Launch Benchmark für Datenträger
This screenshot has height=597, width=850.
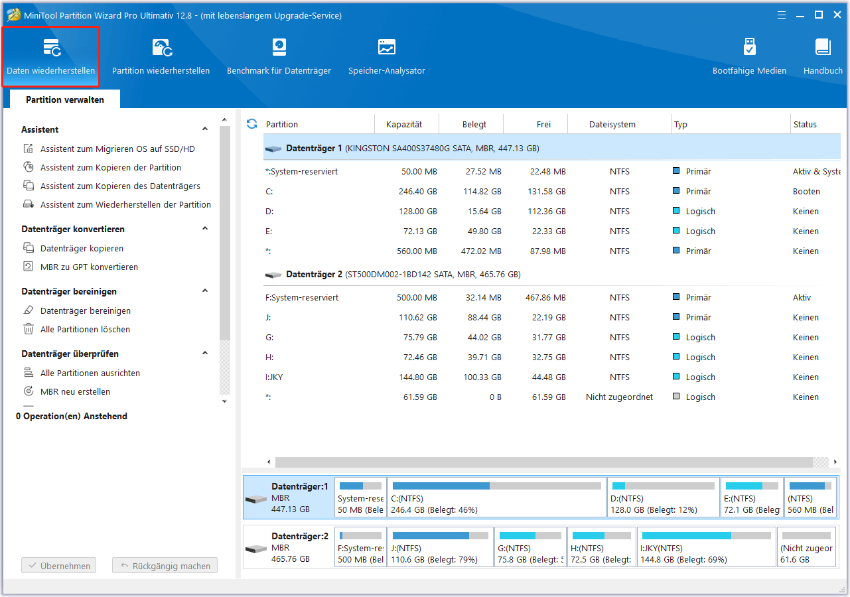click(x=279, y=57)
